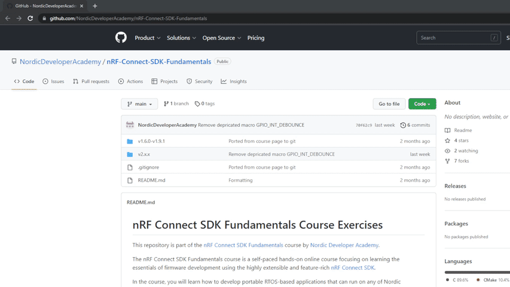The image size is (510, 287).
Task: Open commit hash 70f62c9
Action: tap(364, 125)
